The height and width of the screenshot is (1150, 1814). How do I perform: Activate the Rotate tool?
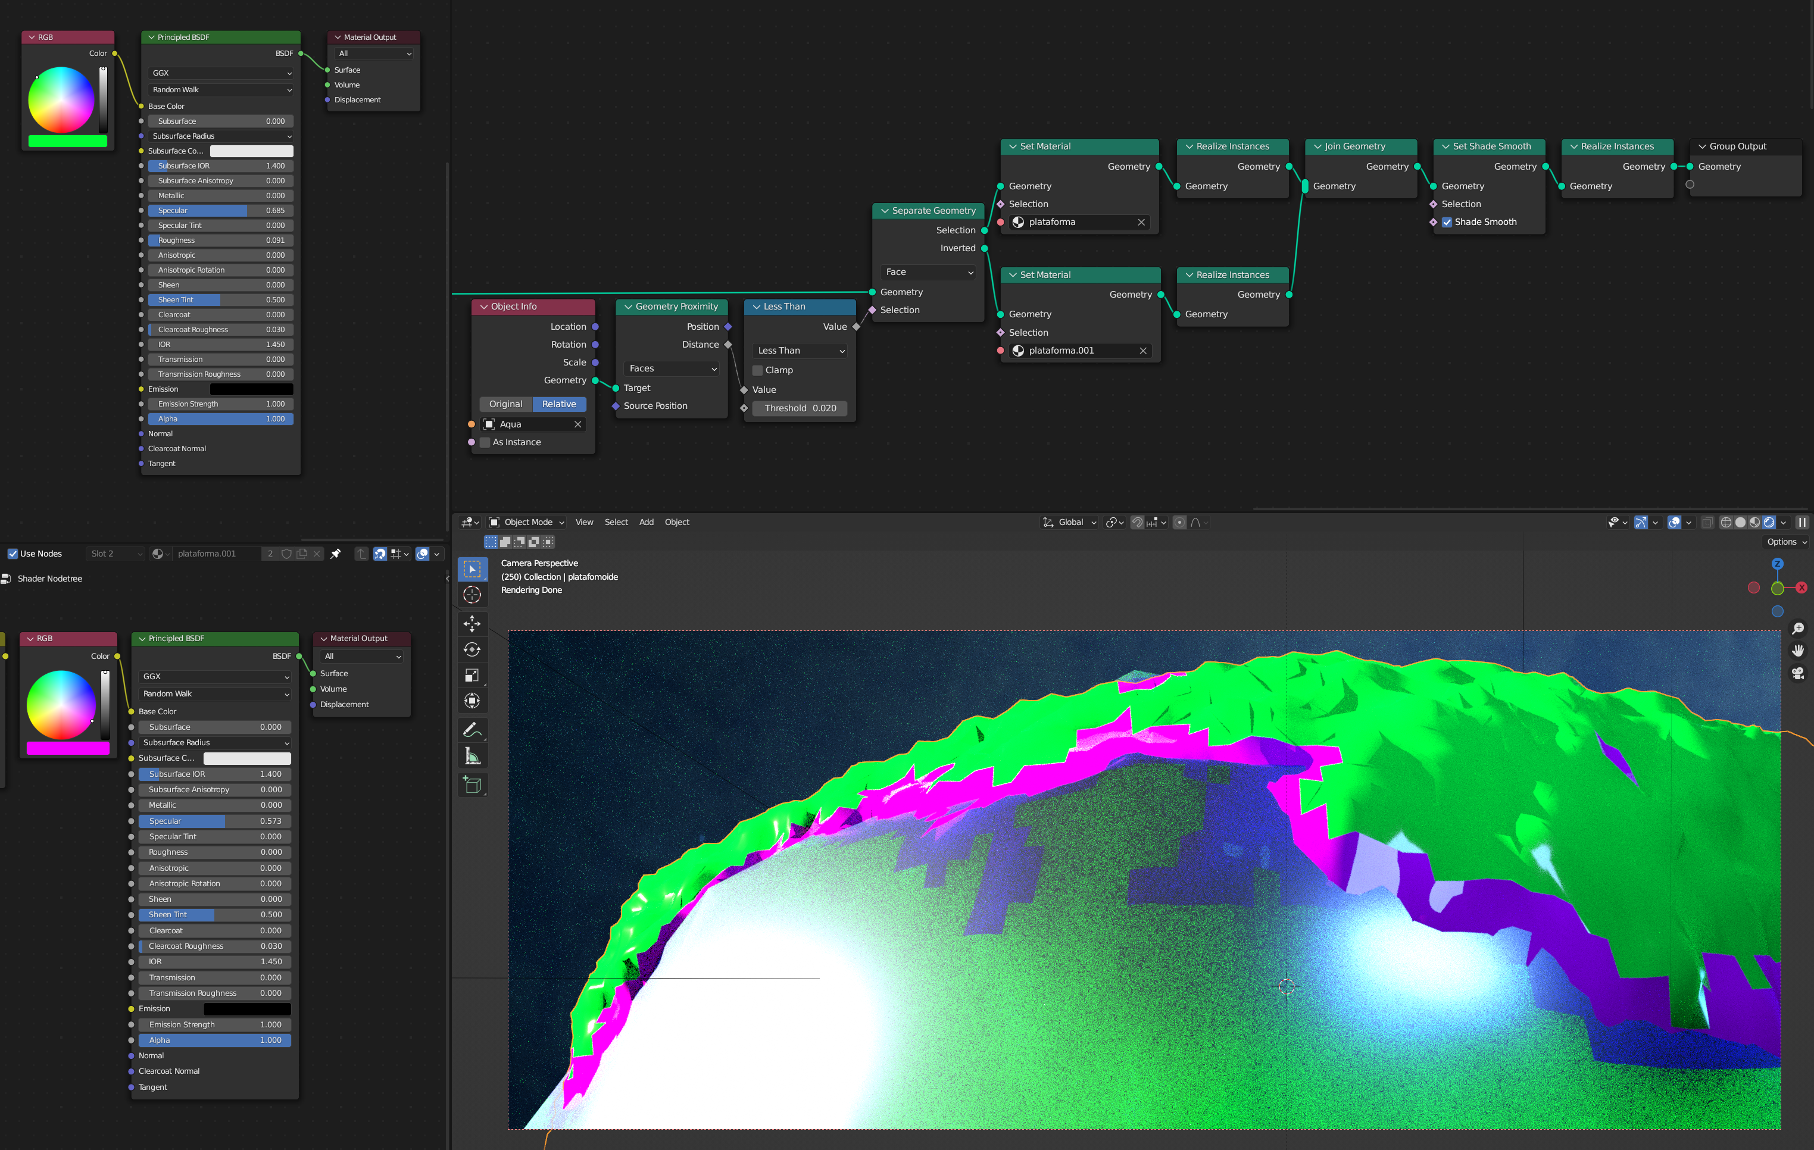pos(472,649)
